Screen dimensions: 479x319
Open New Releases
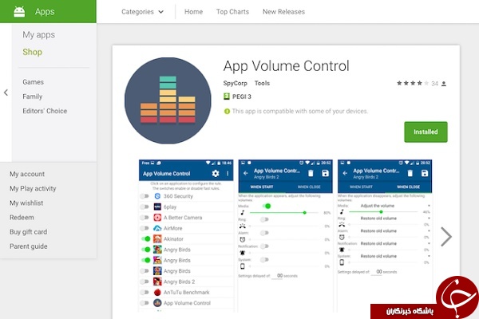tap(283, 12)
